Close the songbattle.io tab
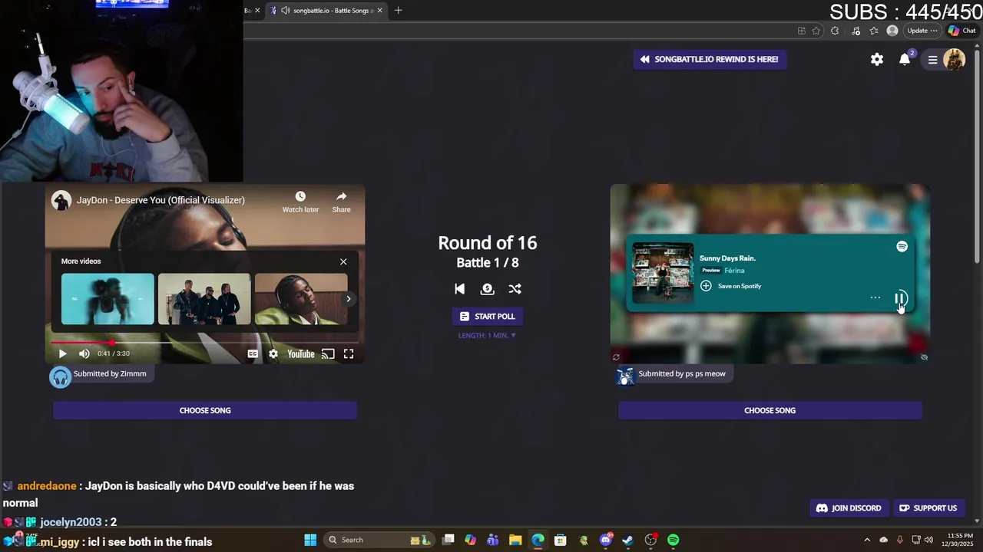This screenshot has height=552, width=983. pos(379,11)
